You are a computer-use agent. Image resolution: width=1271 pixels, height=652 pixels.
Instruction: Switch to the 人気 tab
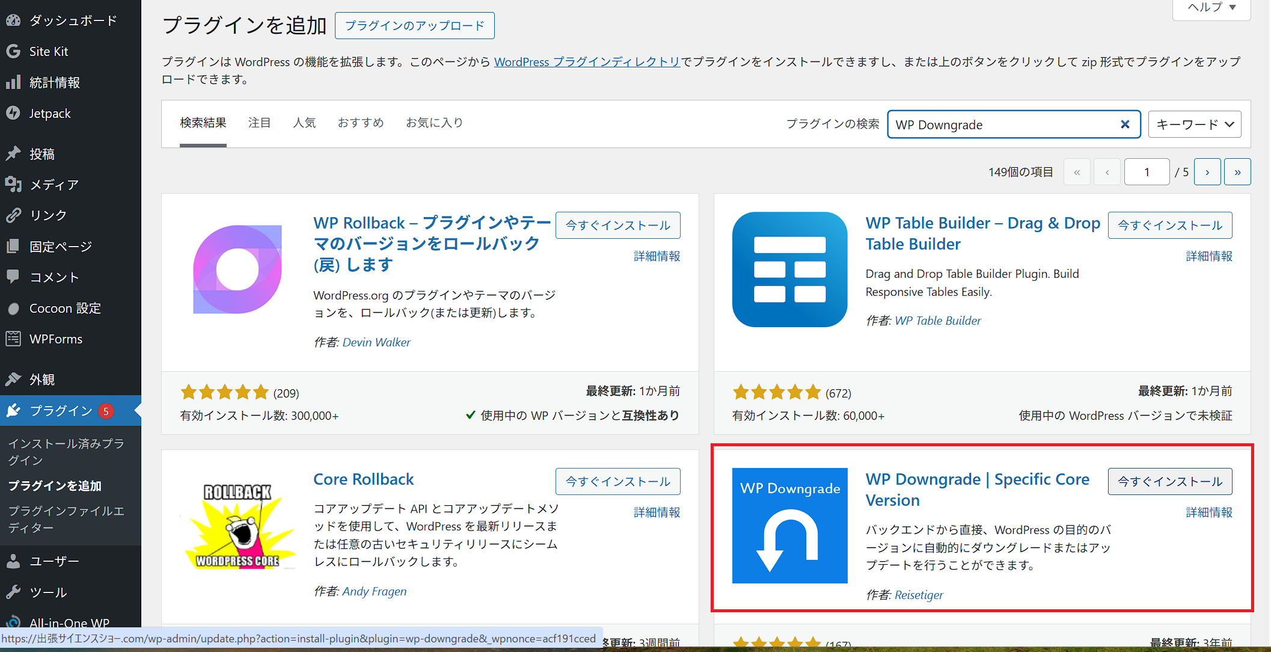coord(304,123)
